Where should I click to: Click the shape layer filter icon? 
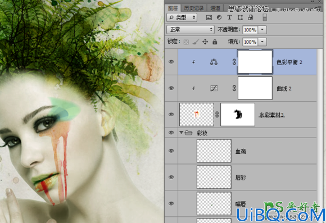coord(240,17)
